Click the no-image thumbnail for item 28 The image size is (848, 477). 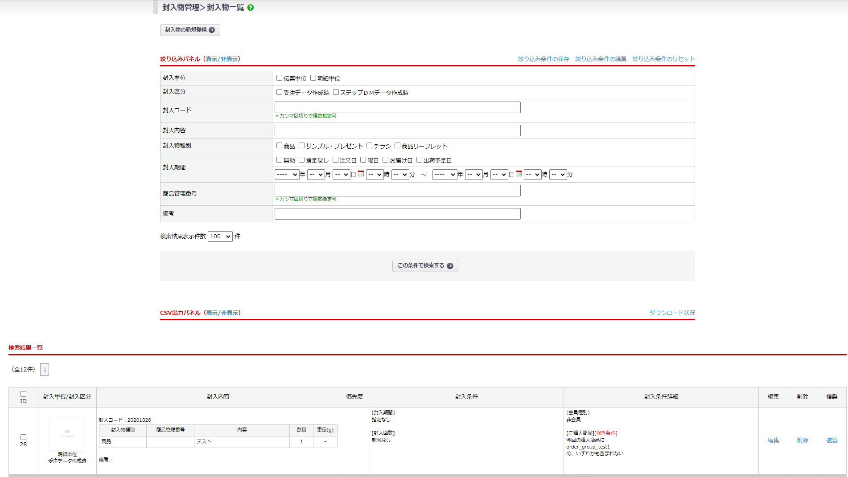point(67,433)
